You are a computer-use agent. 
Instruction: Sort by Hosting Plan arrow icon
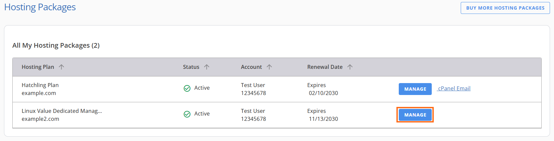61,67
